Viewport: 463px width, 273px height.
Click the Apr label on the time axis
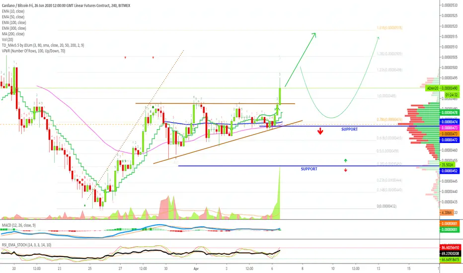[x=196, y=269]
